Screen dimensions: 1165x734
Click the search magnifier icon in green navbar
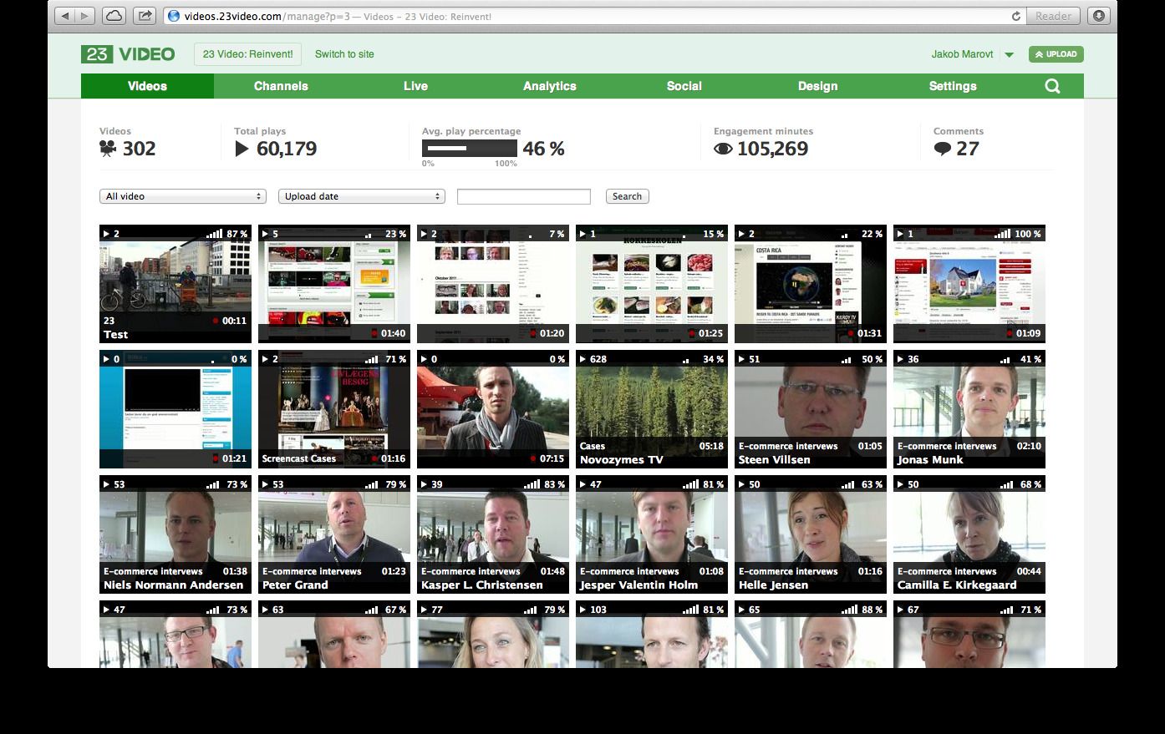pyautogui.click(x=1052, y=86)
